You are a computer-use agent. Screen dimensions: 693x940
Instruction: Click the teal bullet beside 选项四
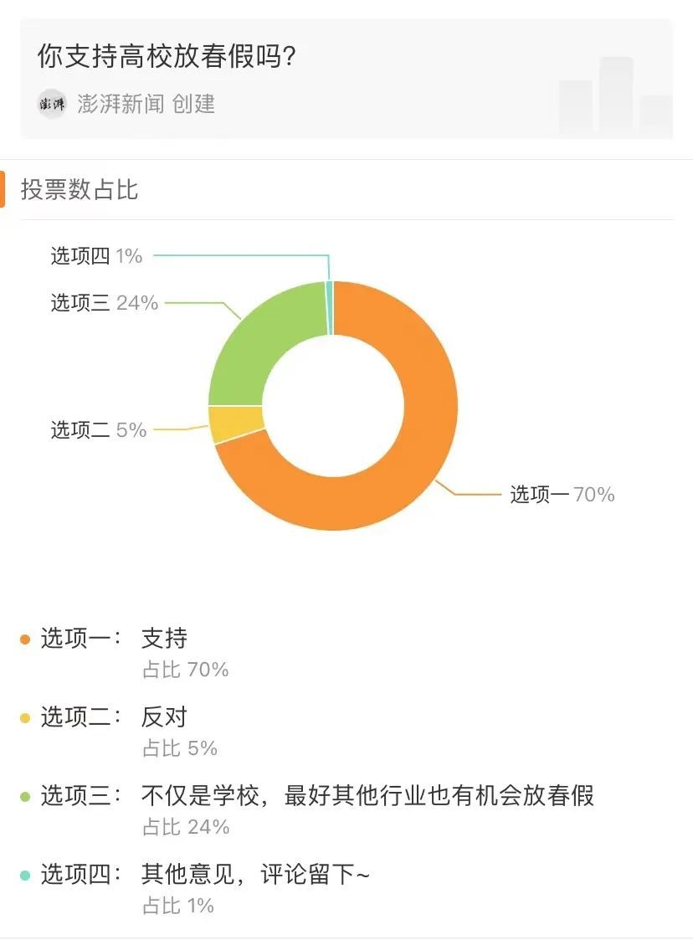(x=25, y=876)
